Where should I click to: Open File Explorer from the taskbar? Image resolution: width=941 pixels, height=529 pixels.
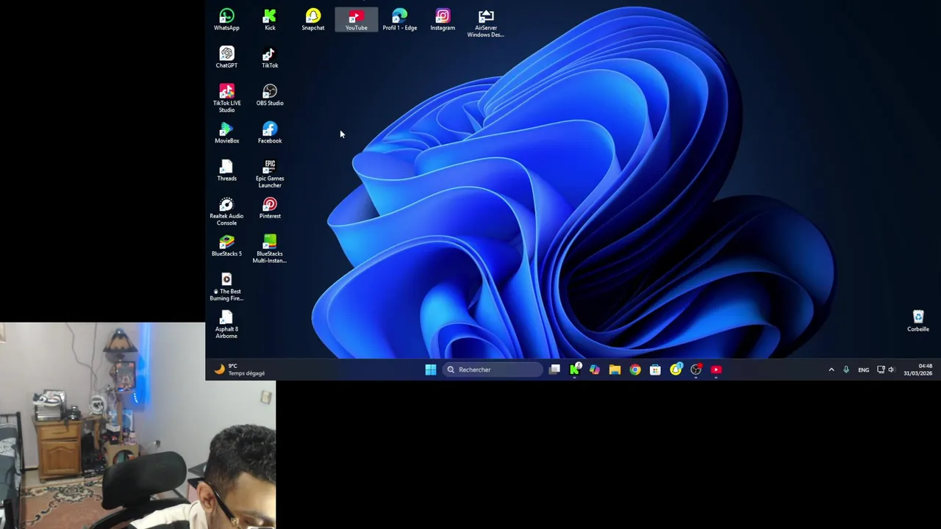point(615,370)
